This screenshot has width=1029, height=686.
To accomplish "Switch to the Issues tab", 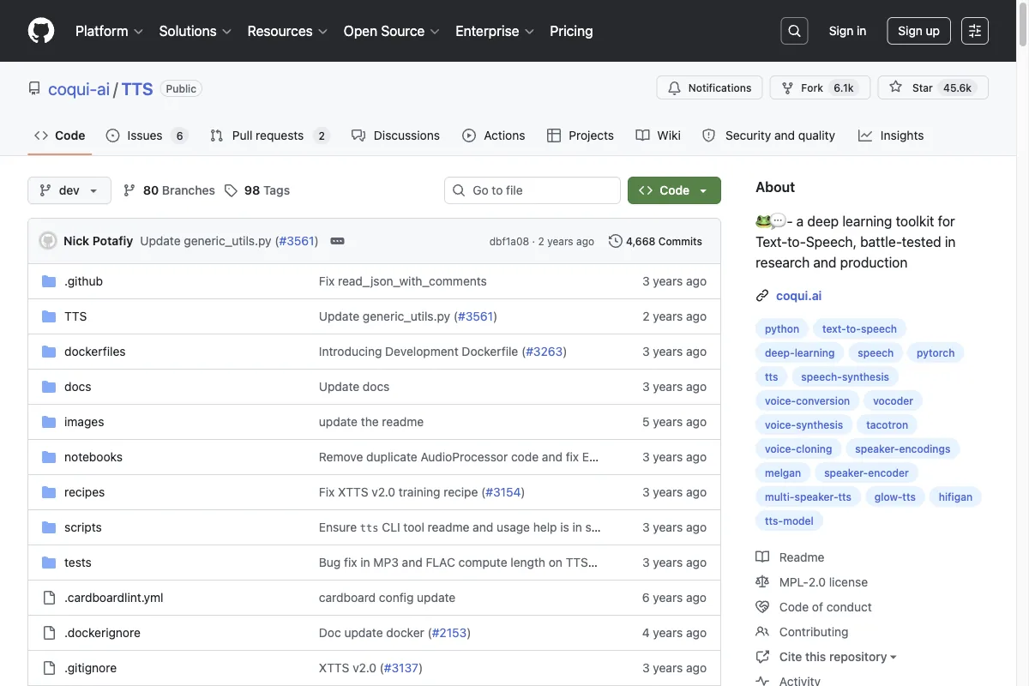I will pyautogui.click(x=147, y=135).
